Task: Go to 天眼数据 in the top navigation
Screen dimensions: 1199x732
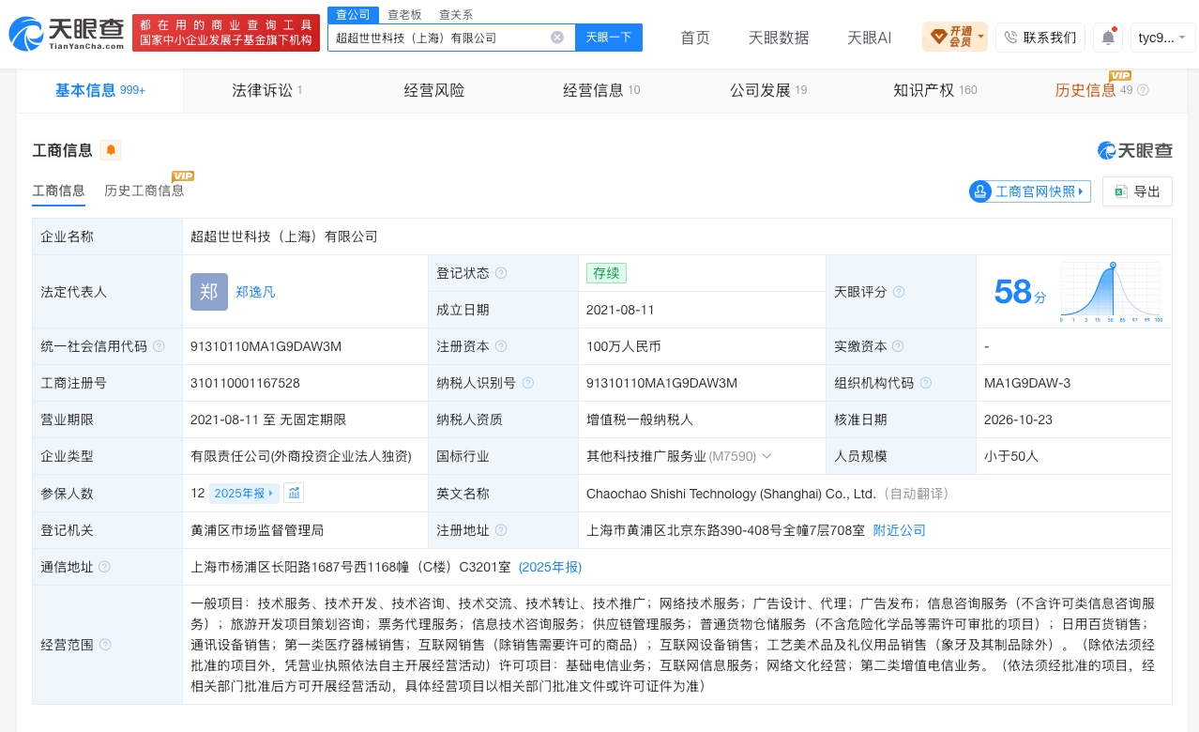Action: (779, 38)
